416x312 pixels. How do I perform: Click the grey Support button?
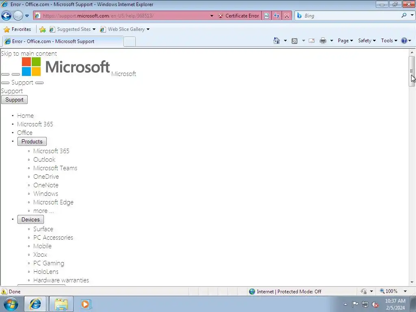pyautogui.click(x=14, y=100)
